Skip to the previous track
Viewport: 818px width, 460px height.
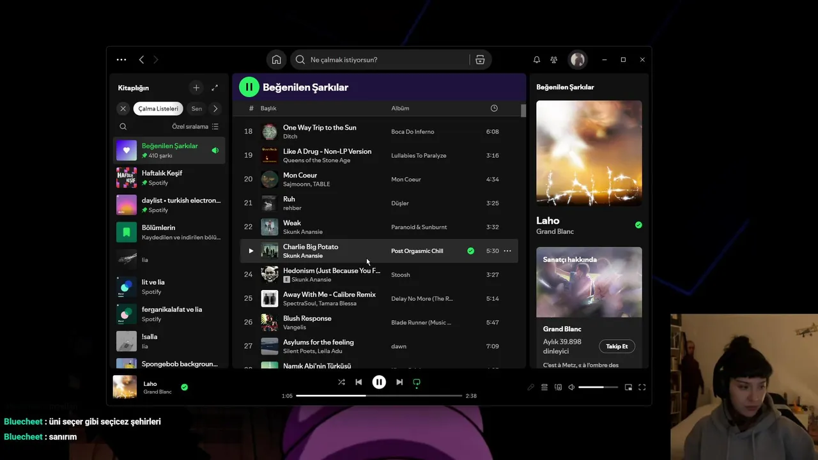[x=359, y=382]
